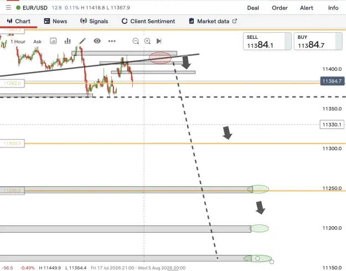Switch to the News tab
This screenshot has height=271, width=346.
pos(55,21)
